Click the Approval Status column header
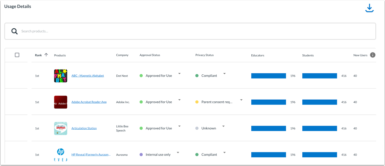385x166 pixels. coord(150,55)
